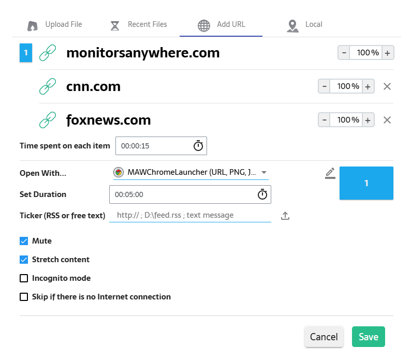Remove the foxnews.com URL entry
The width and height of the screenshot is (411, 362).
point(387,120)
